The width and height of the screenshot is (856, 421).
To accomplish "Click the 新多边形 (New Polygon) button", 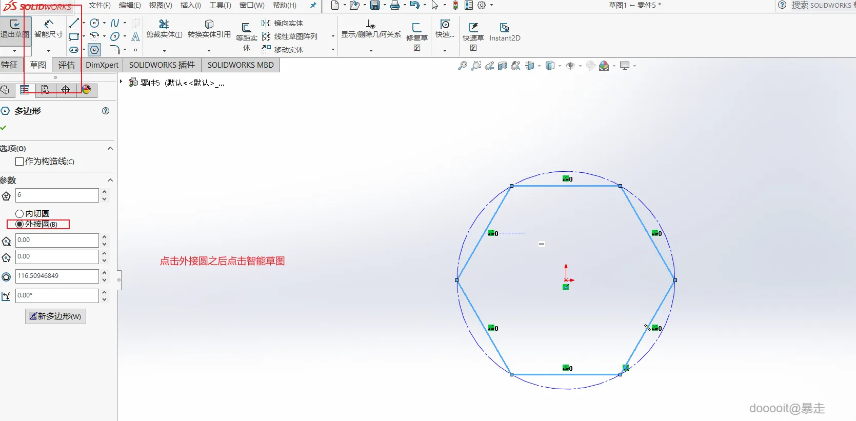I will click(x=55, y=316).
